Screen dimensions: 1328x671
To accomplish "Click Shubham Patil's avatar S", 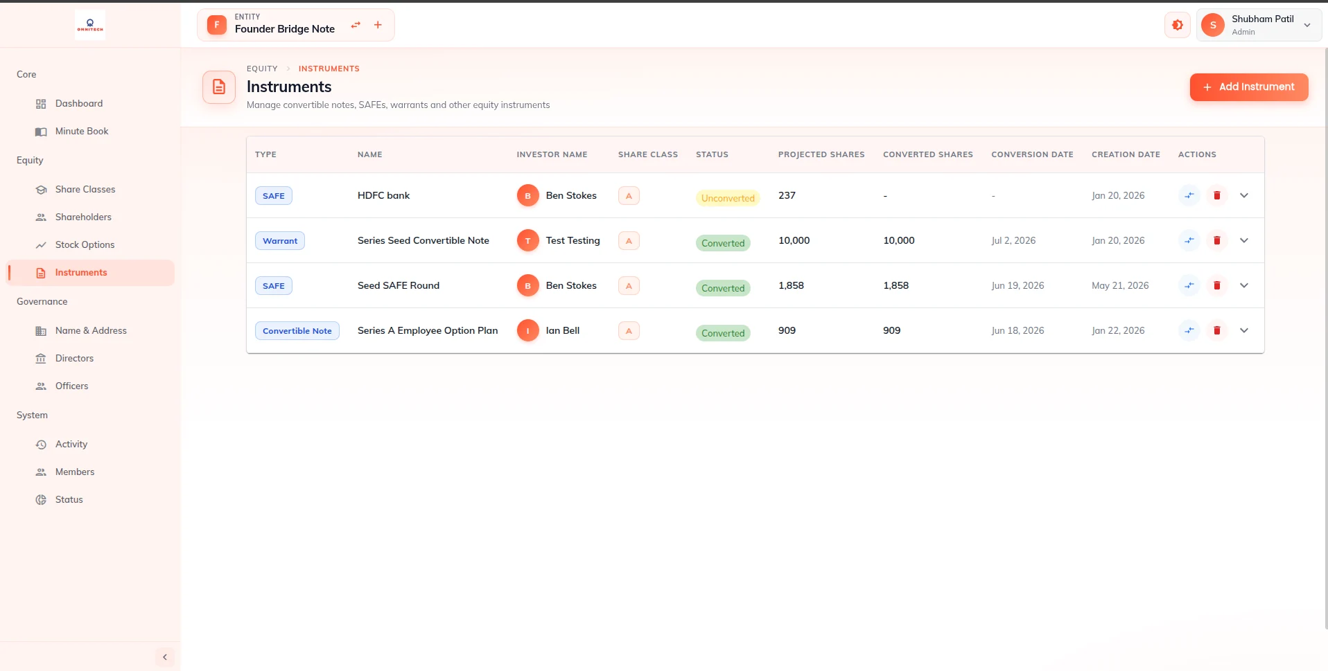I will (x=1213, y=25).
